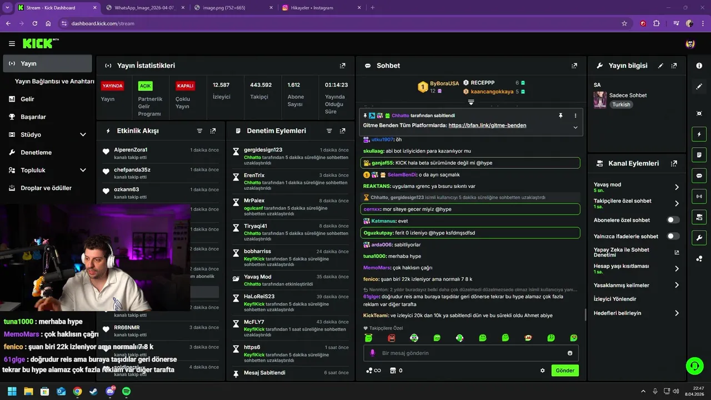Click the browser address bar dashboard.kick.com/stream
711x400 pixels.
tap(103, 23)
